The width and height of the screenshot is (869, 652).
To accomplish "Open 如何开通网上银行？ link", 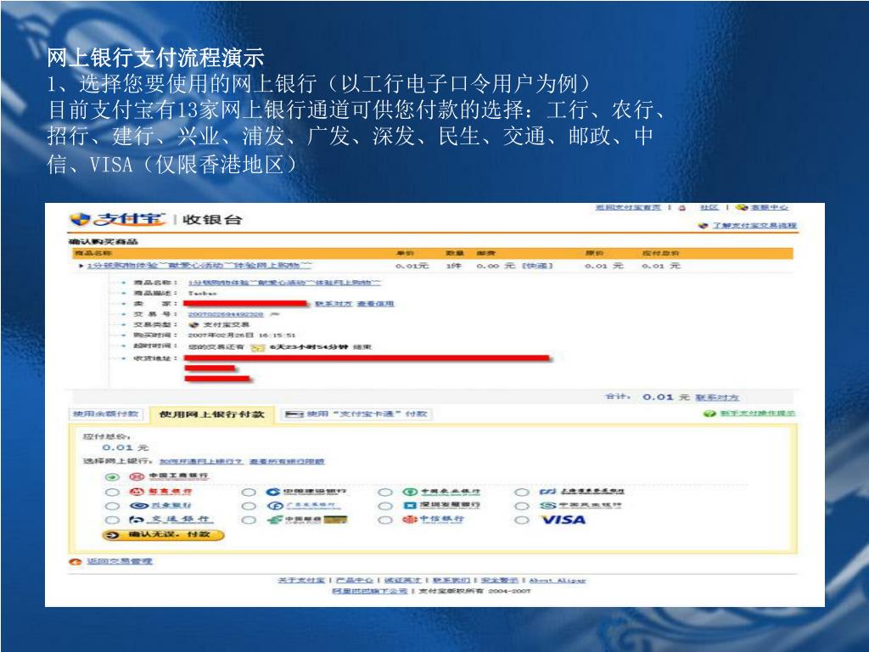I will coord(200,461).
